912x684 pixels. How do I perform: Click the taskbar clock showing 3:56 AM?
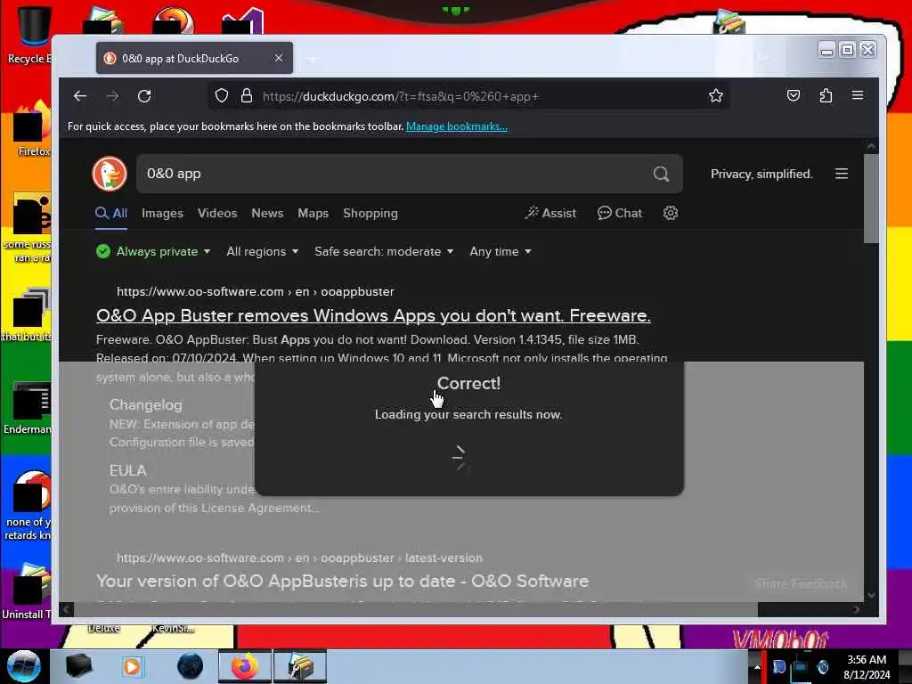(867, 667)
